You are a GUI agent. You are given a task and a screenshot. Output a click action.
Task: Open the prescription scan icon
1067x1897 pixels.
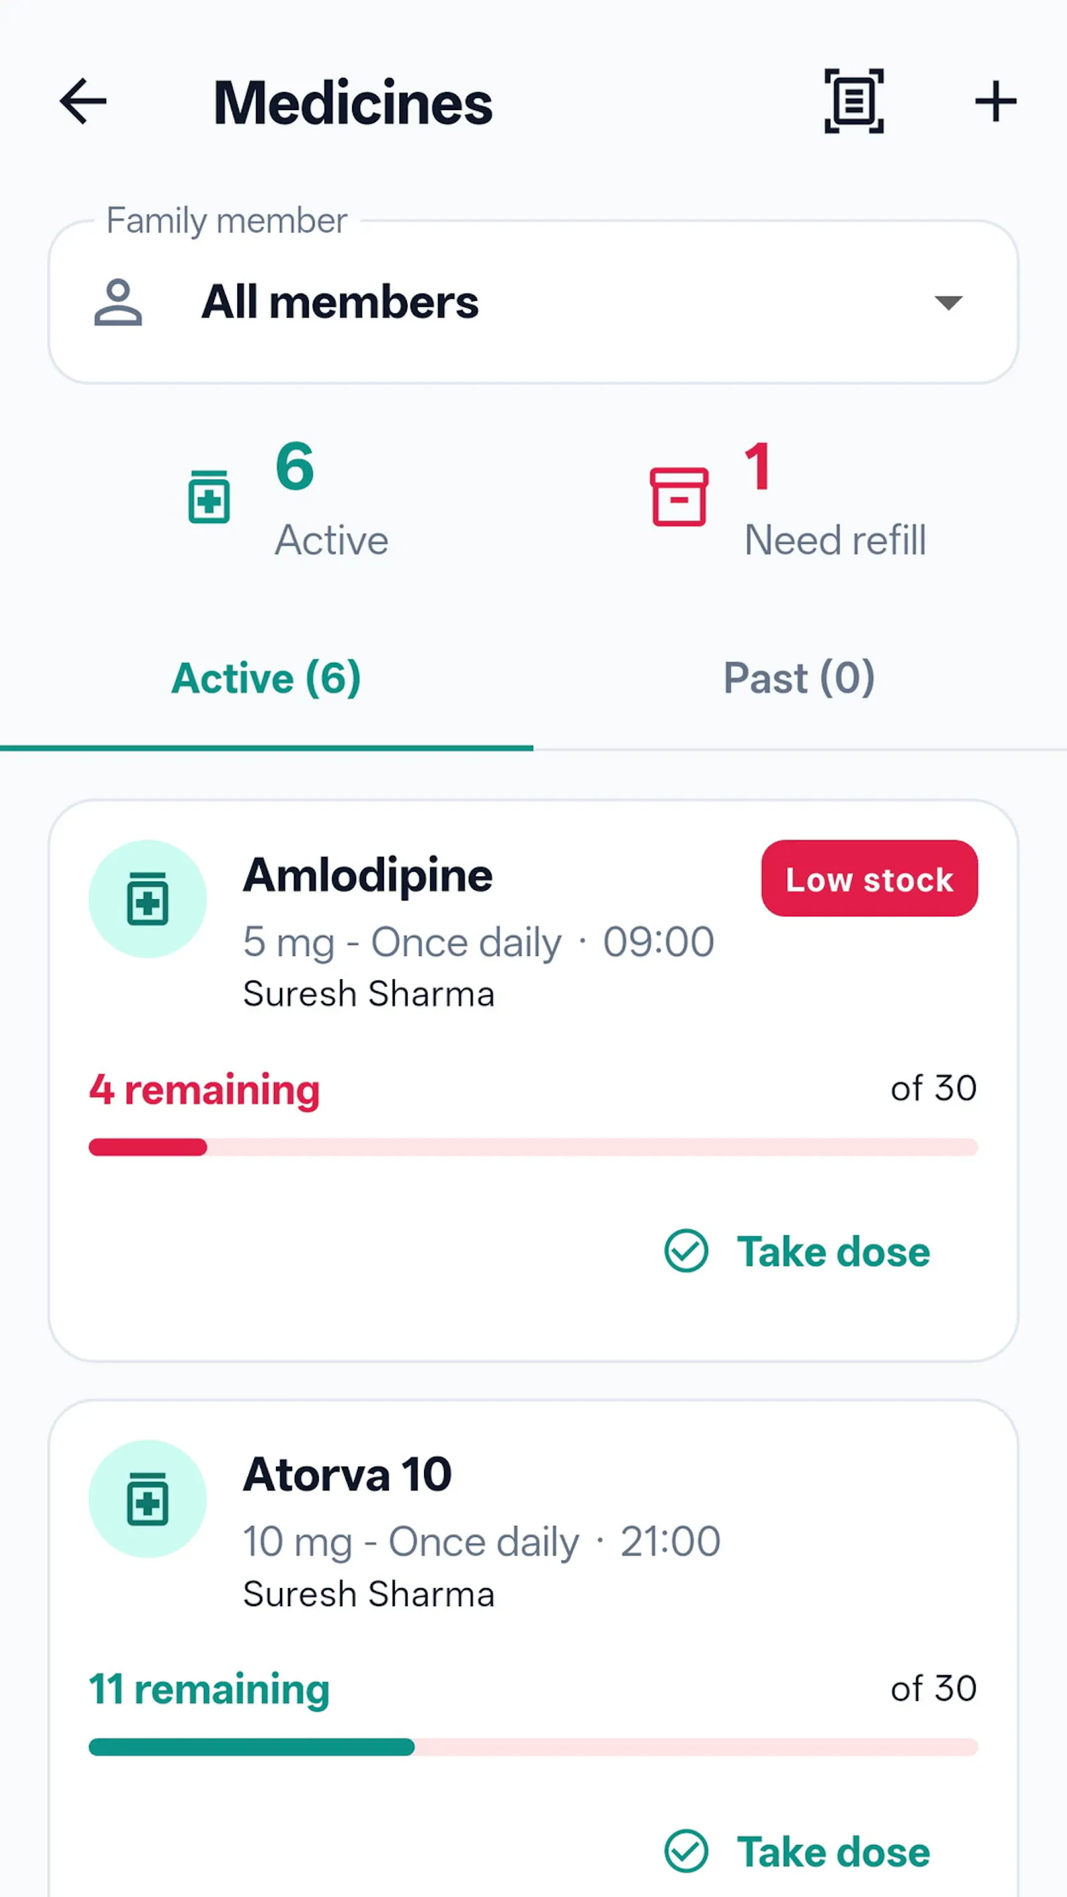tap(854, 101)
